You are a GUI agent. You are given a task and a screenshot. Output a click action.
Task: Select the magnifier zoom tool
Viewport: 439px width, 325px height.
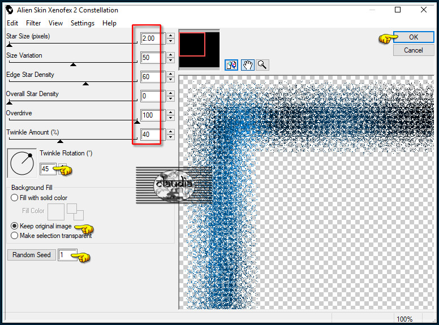point(262,65)
